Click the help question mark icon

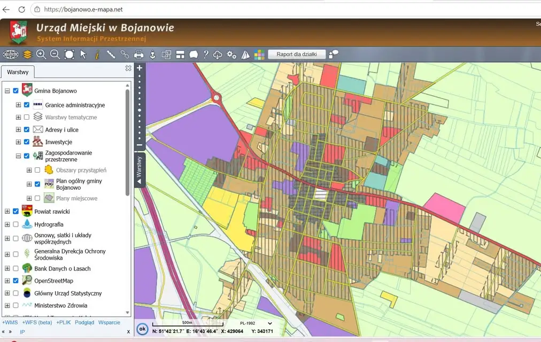(x=206, y=55)
